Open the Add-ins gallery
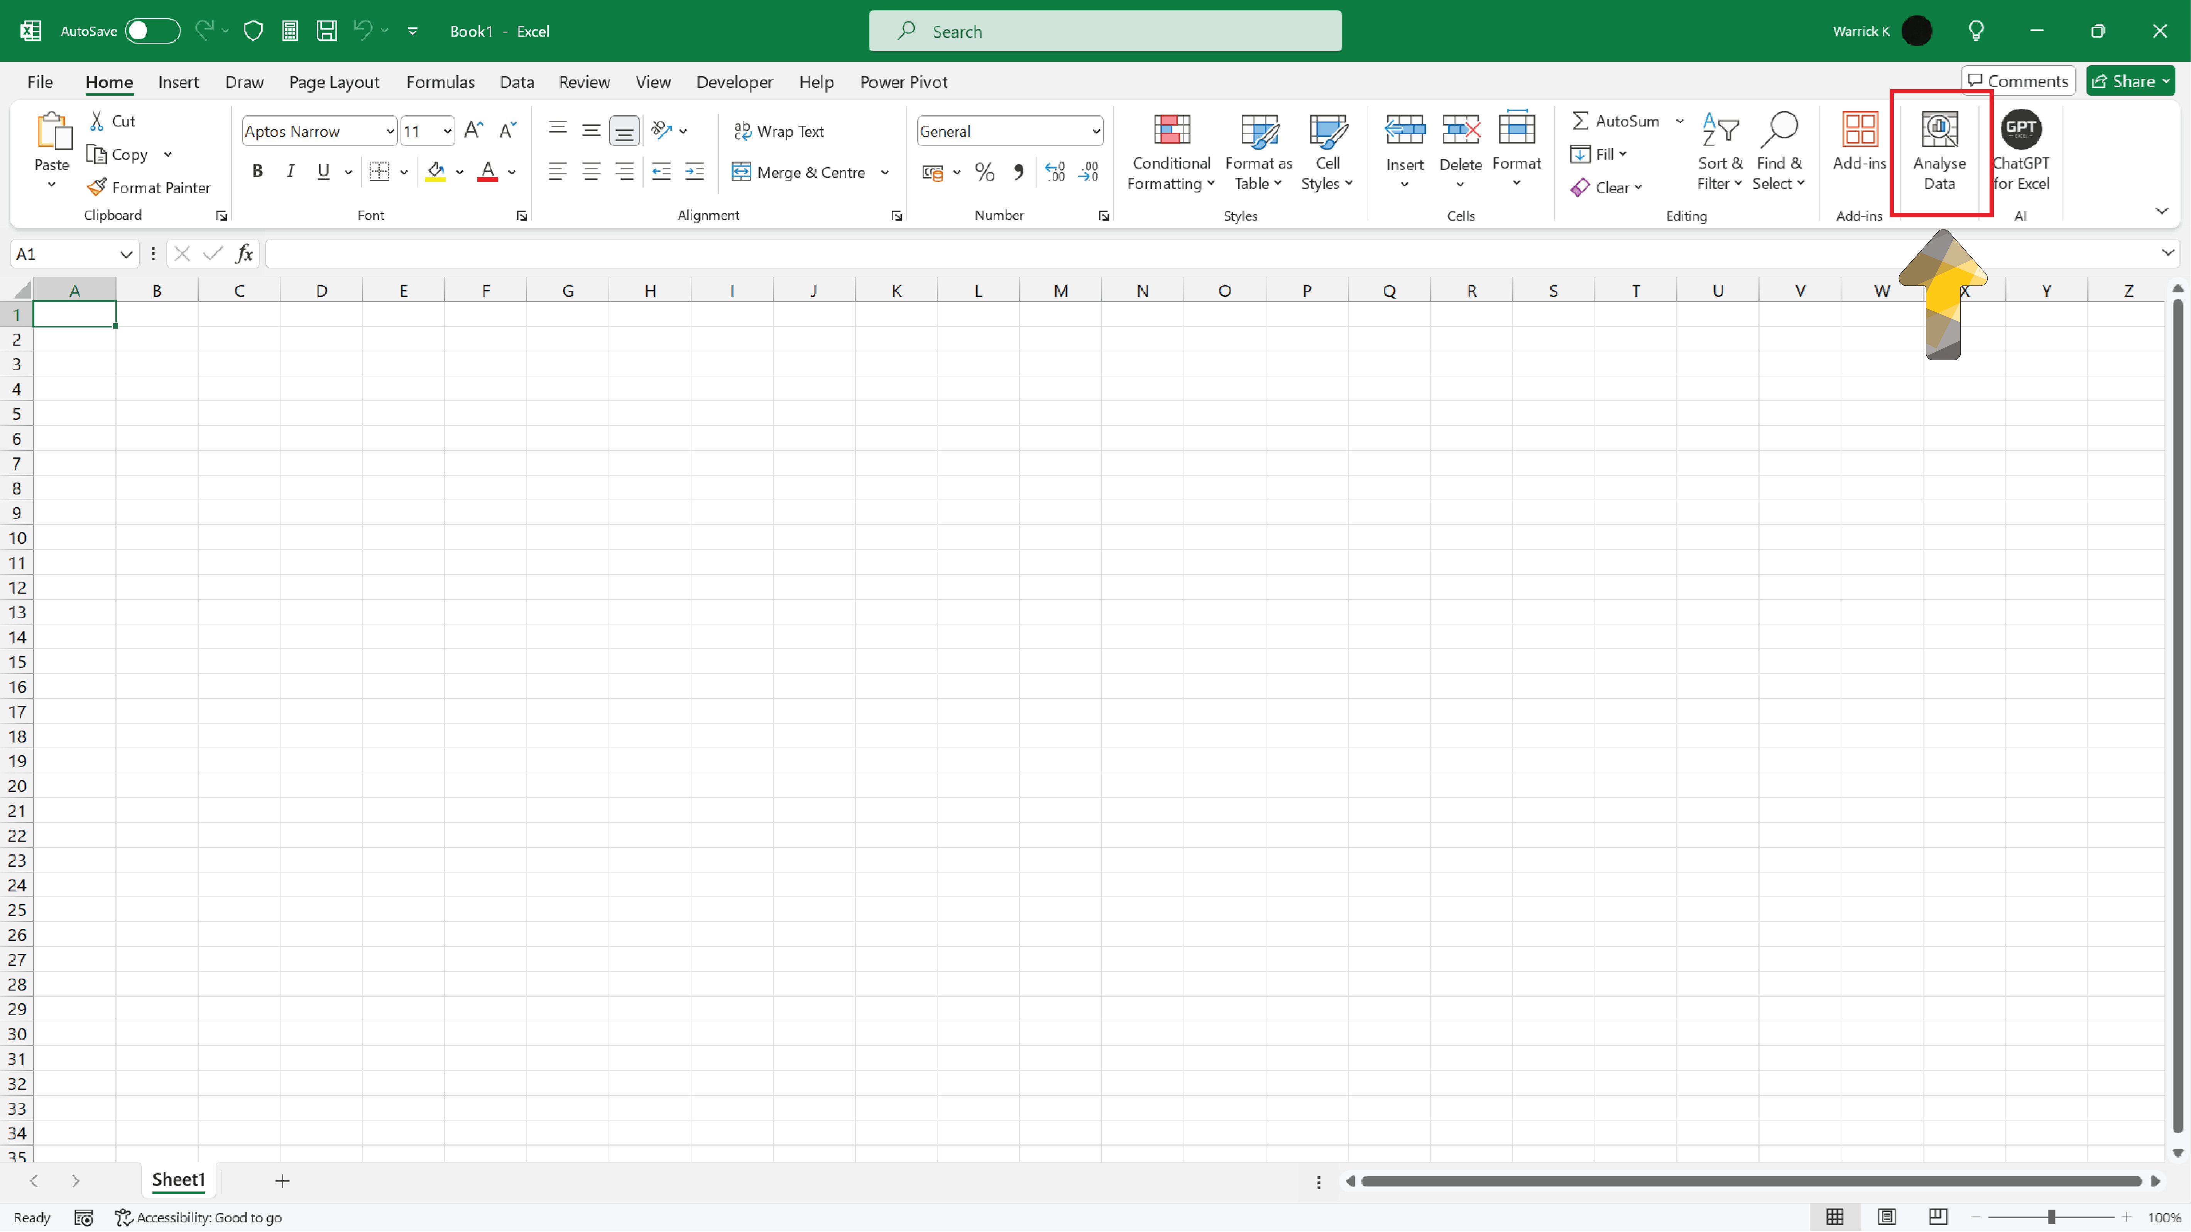 pos(1859,141)
